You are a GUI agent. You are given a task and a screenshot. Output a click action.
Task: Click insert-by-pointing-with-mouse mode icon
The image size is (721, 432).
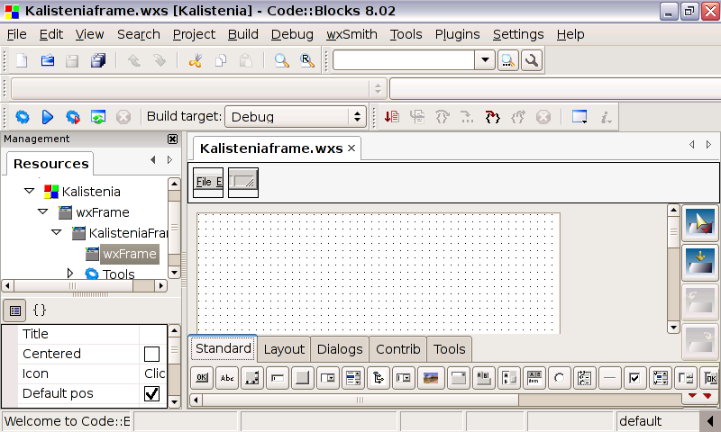click(700, 223)
